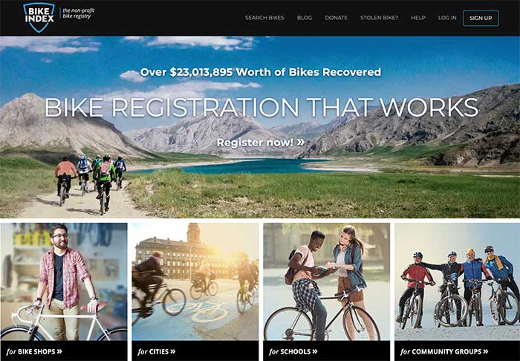
Task: Select Stolen Bike? in the header
Action: click(379, 18)
